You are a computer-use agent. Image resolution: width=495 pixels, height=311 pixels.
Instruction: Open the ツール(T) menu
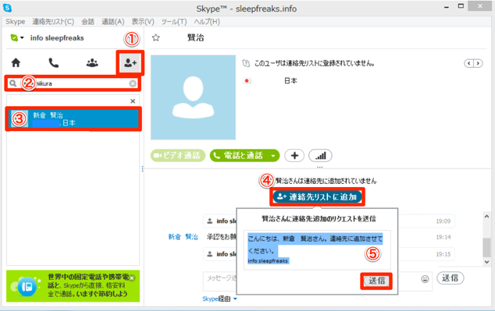coord(174,21)
